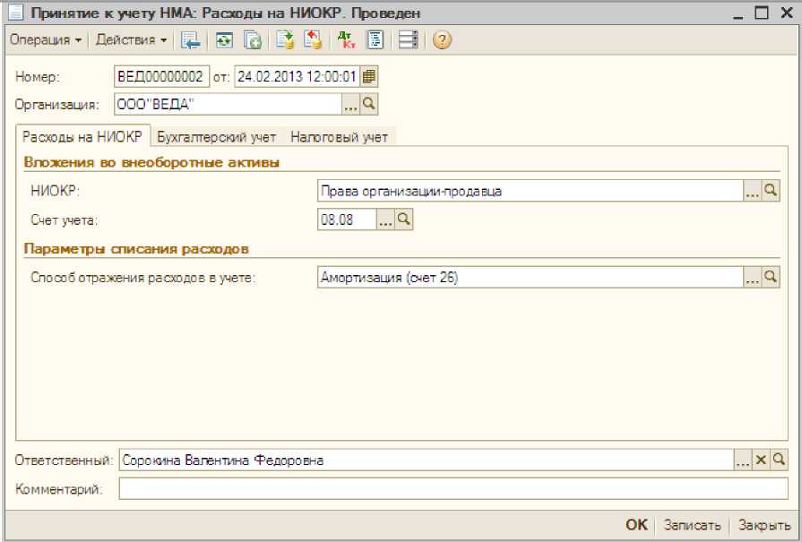Clear the Ответственный field with X icon

[x=761, y=460]
